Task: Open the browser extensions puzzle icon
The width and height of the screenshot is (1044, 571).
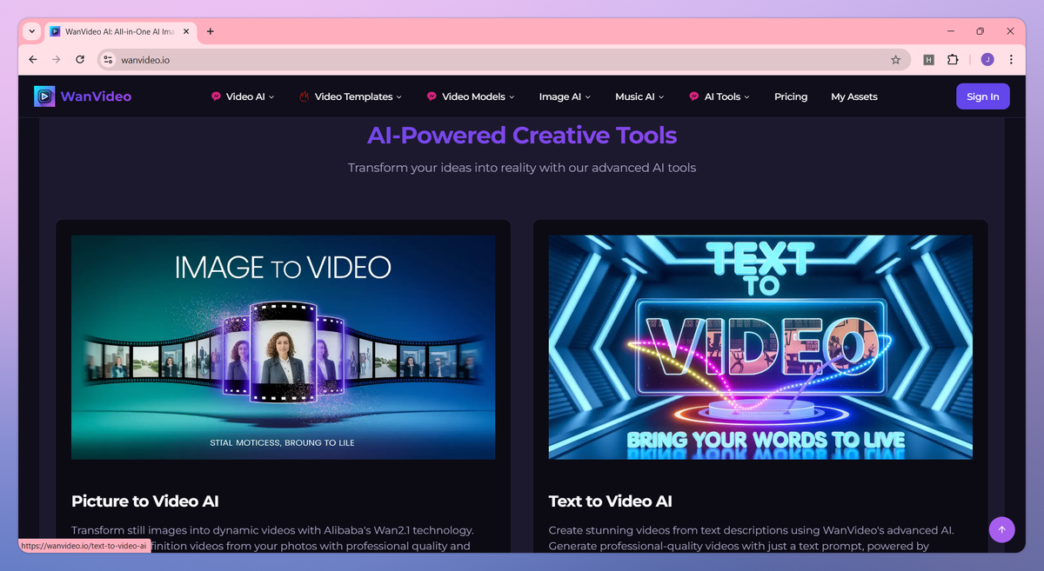Action: coord(953,59)
